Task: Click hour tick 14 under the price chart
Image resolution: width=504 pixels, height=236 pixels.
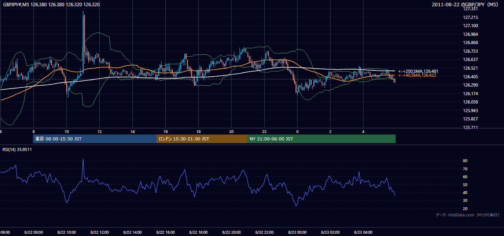Action: point(133,132)
